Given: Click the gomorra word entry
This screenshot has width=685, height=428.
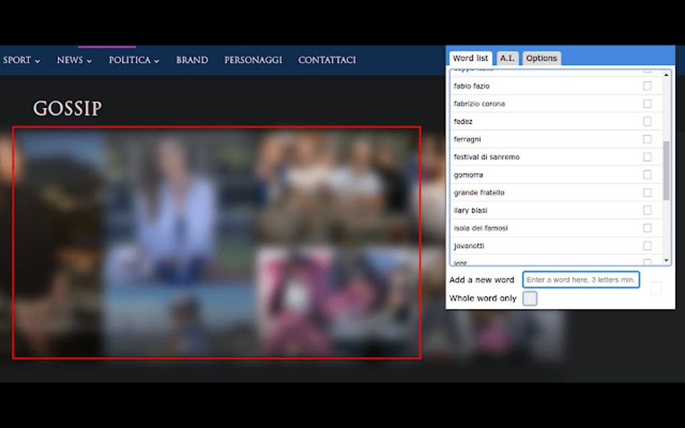Looking at the screenshot, I should [x=468, y=175].
